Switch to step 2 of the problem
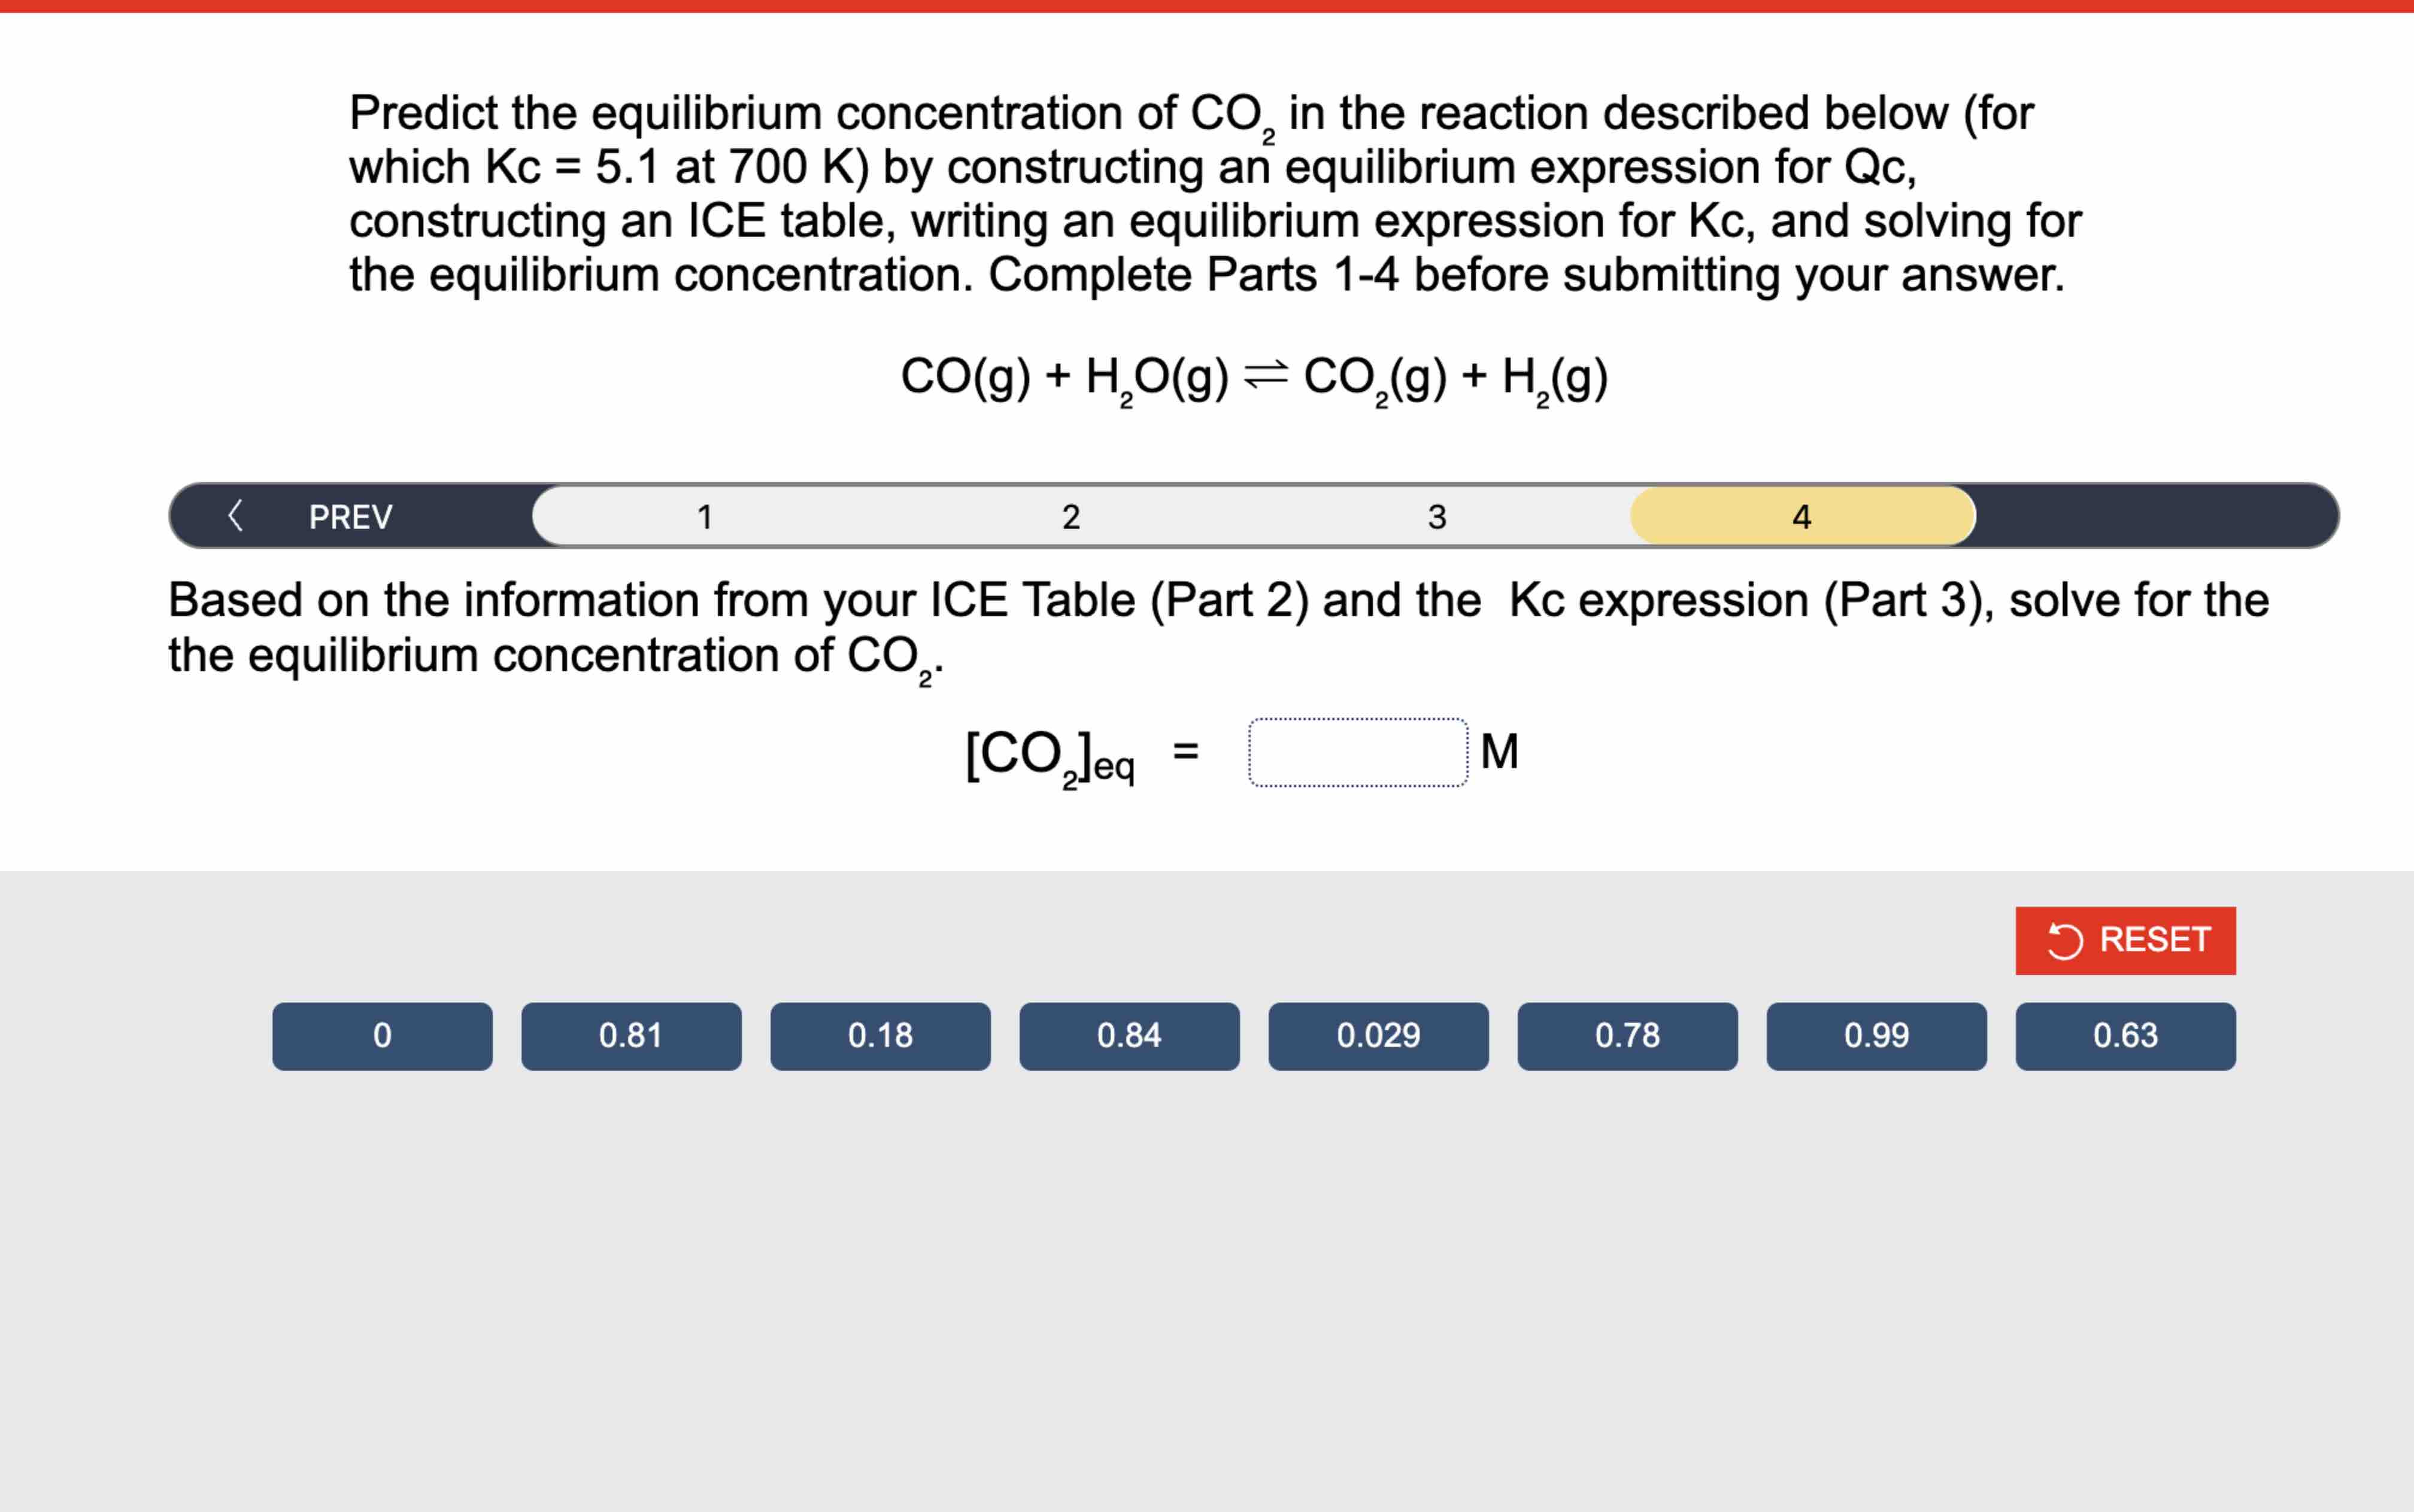The height and width of the screenshot is (1512, 2414). tap(1072, 516)
